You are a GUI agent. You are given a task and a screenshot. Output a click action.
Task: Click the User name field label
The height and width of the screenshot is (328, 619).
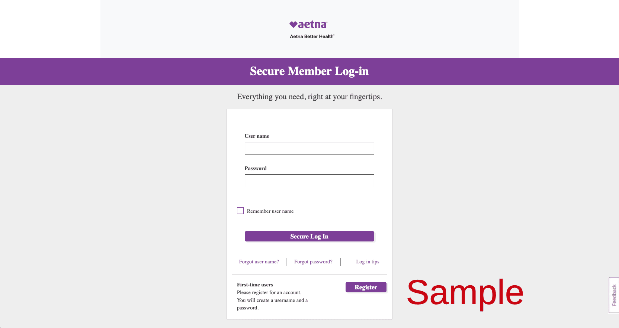click(x=257, y=136)
